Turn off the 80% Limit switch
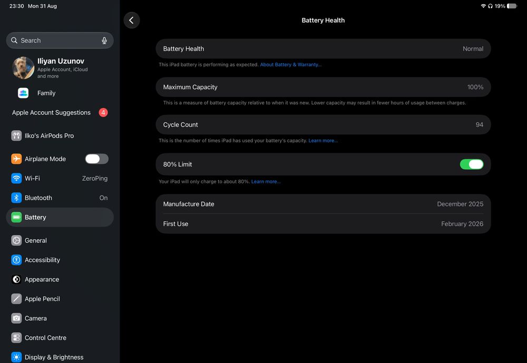Screen dimensions: 527x363 472,164
